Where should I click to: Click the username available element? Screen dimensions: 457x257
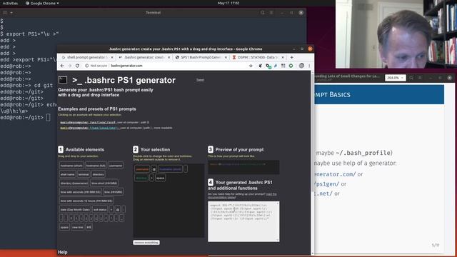[x=116, y=166]
